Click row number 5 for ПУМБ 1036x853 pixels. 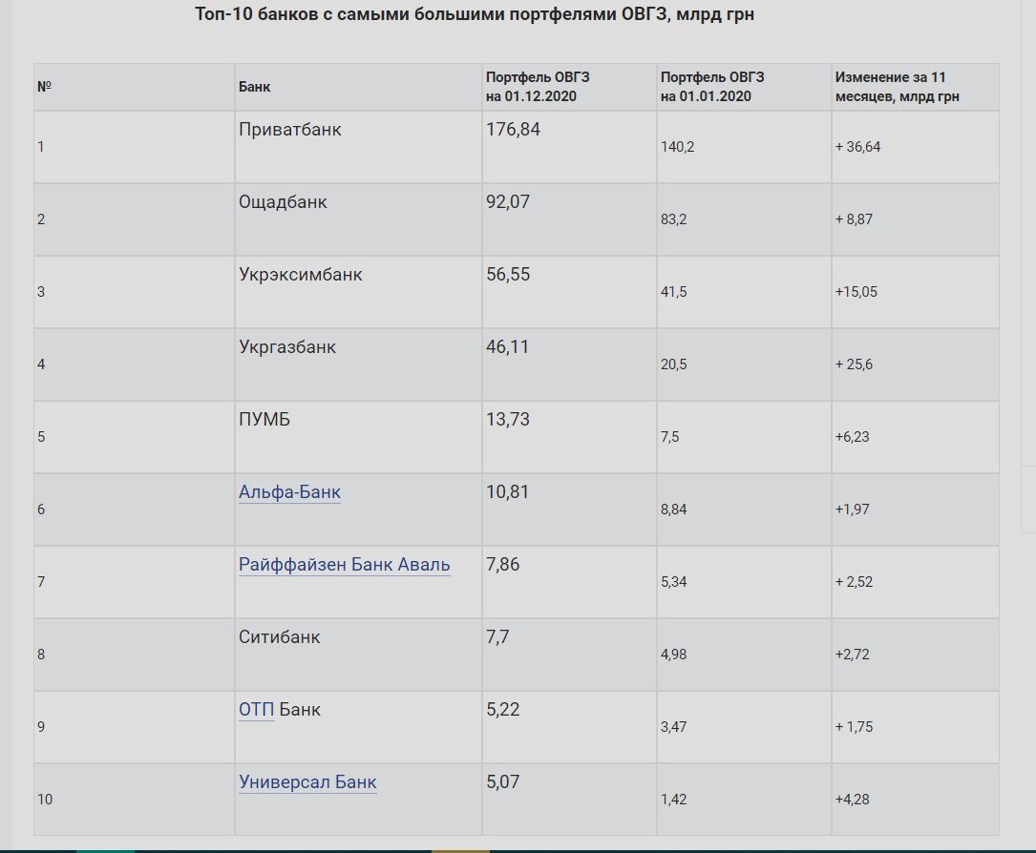[41, 437]
